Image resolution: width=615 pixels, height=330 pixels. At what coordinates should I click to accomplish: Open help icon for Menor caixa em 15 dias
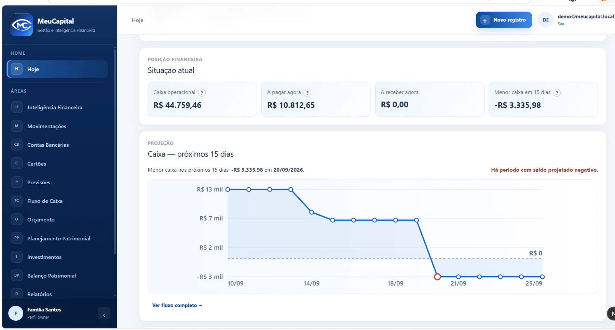pos(557,93)
